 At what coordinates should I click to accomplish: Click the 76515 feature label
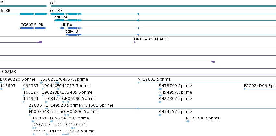(40, 131)
